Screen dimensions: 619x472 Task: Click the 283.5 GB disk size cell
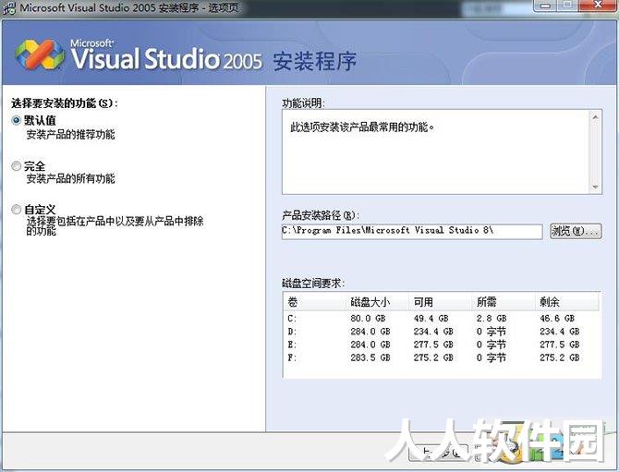point(370,357)
